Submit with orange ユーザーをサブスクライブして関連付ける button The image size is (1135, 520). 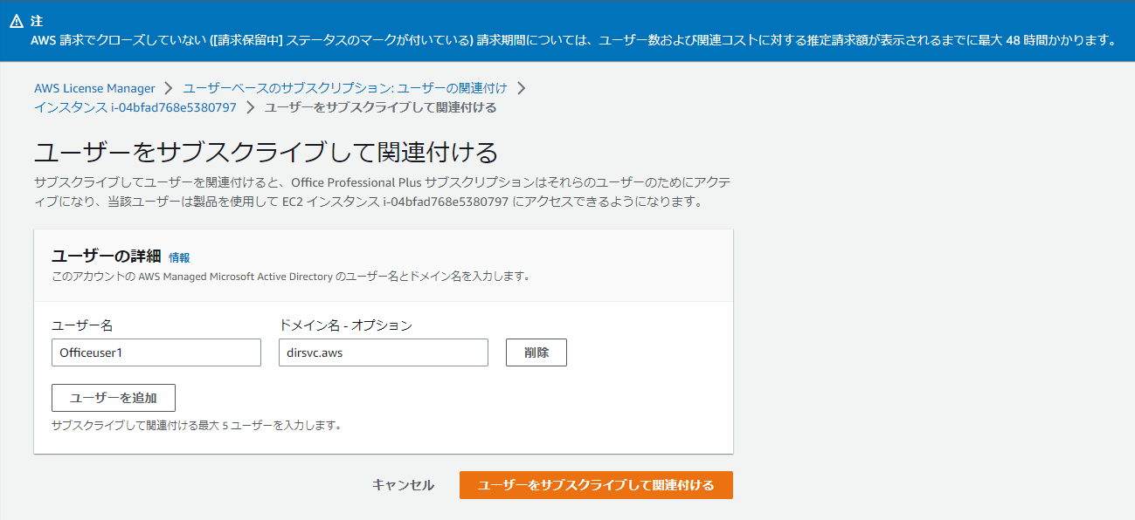click(596, 485)
